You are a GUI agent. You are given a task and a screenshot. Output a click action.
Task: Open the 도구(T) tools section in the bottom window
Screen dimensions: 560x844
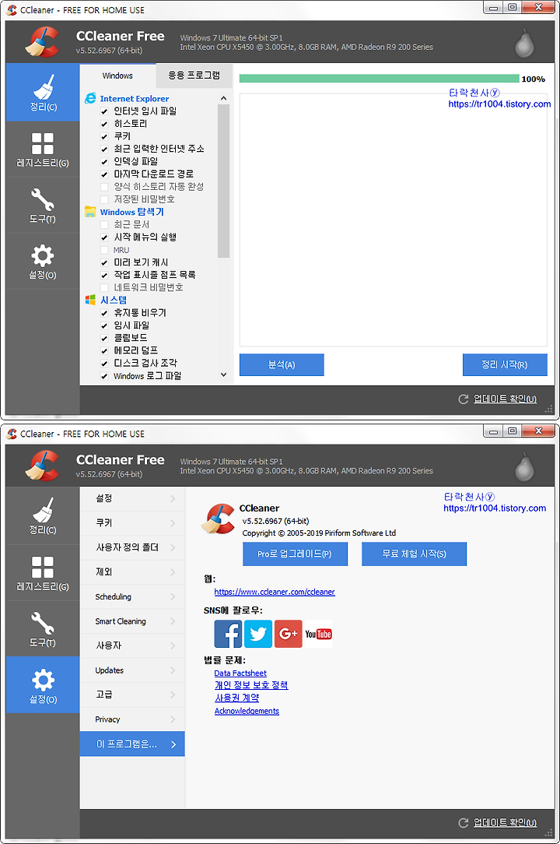tap(43, 628)
